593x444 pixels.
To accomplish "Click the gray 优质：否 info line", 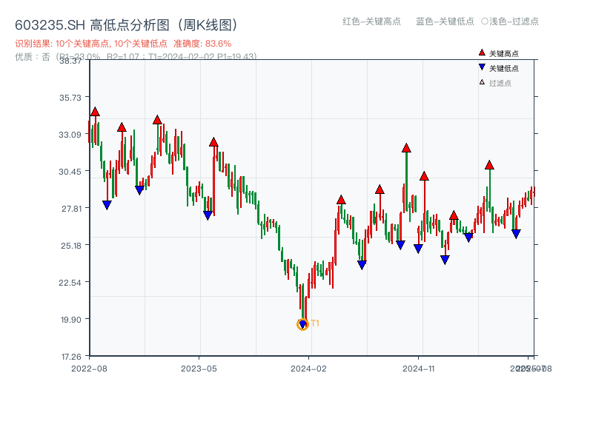I will point(136,57).
